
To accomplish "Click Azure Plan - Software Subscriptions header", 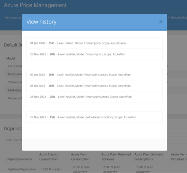I will click(x=149, y=157).
